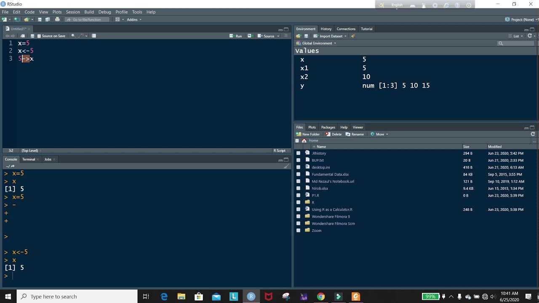539x303 pixels.
Task: Click the create new project icon
Action: [x=16, y=19]
